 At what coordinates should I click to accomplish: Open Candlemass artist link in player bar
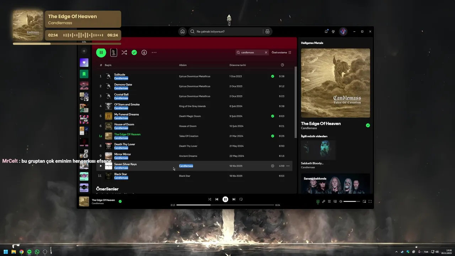98,203
